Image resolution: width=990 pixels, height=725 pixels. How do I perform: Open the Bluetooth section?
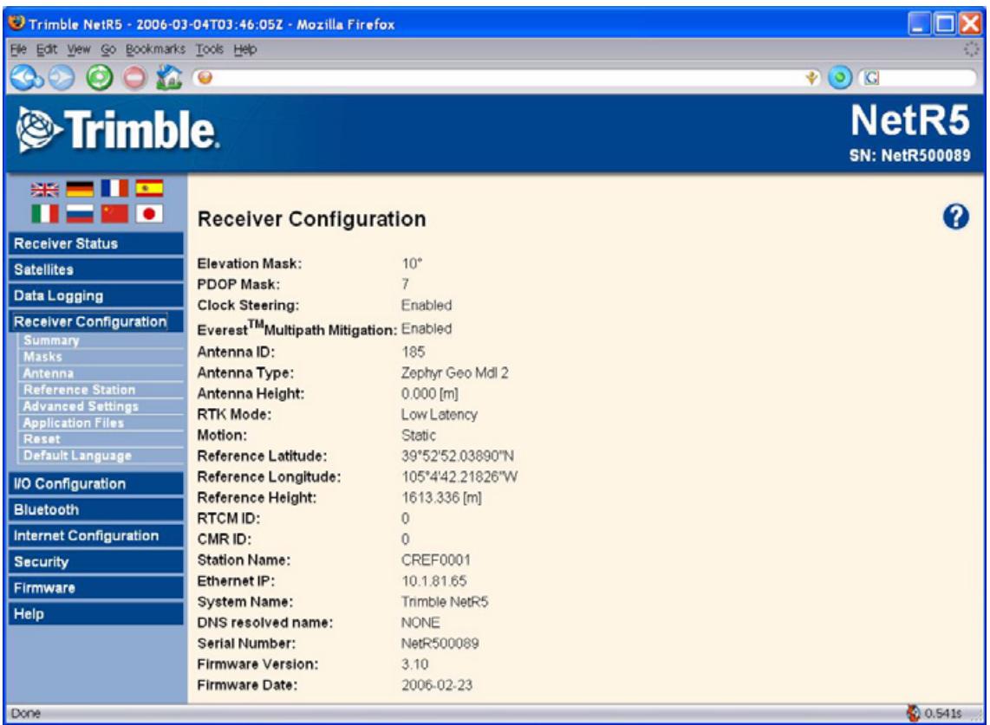[x=96, y=509]
